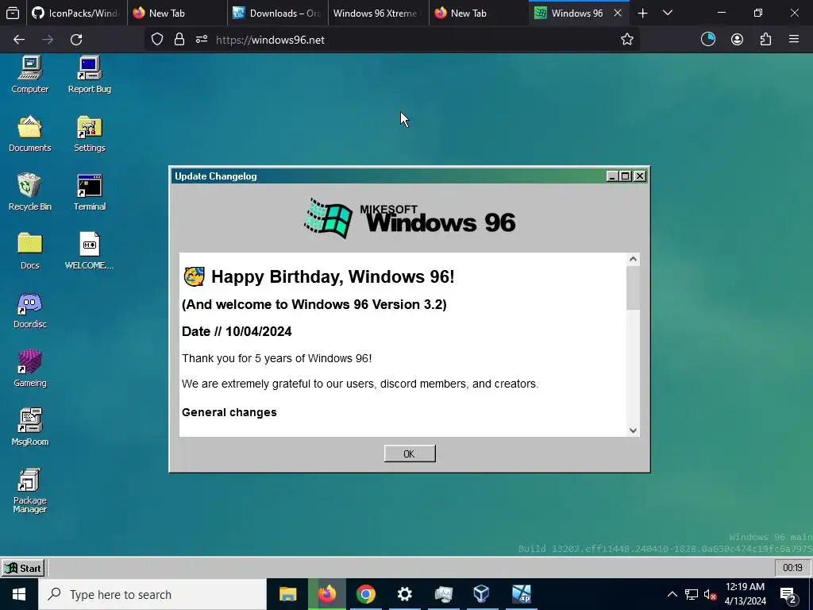813x610 pixels.
Task: Switch to the first New Tab
Action: pyautogui.click(x=177, y=13)
